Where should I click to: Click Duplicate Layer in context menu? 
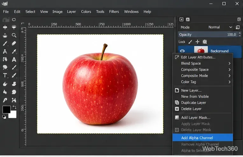(203, 103)
